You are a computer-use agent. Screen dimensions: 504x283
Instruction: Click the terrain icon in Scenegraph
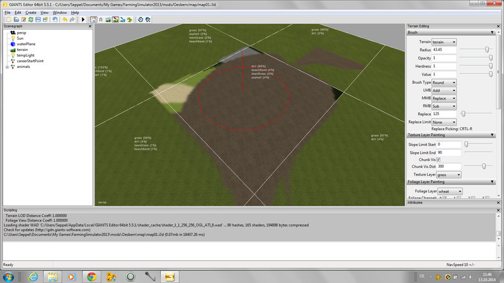[x=12, y=49]
